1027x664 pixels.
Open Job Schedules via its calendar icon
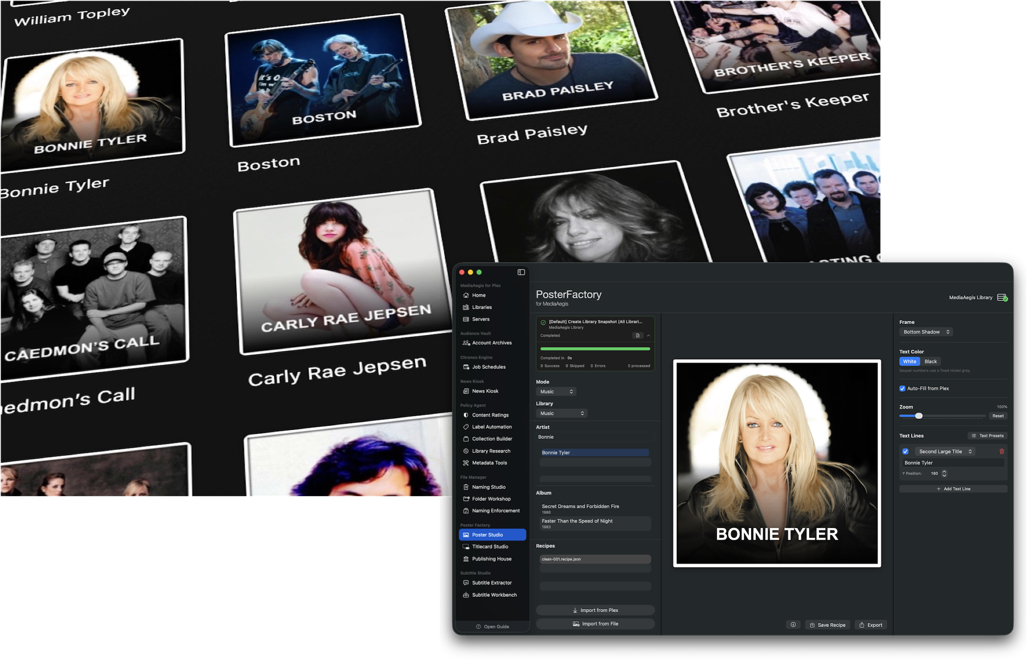466,367
